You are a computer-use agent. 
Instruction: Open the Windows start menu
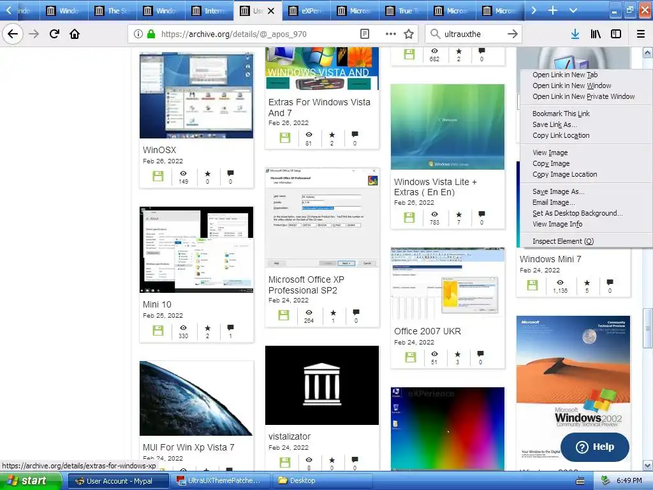coord(30,480)
